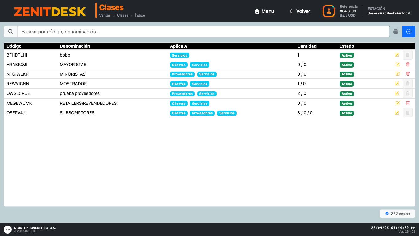Click the ZENITDESK logo
The image size is (419, 236).
click(50, 12)
